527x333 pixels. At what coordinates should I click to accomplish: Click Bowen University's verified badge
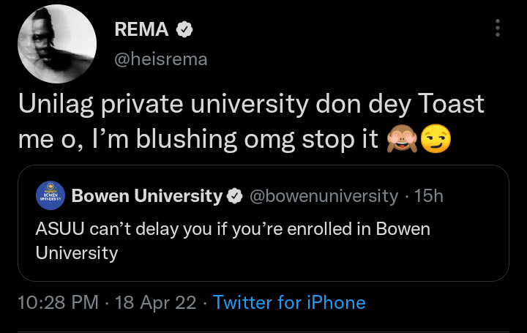click(x=235, y=196)
